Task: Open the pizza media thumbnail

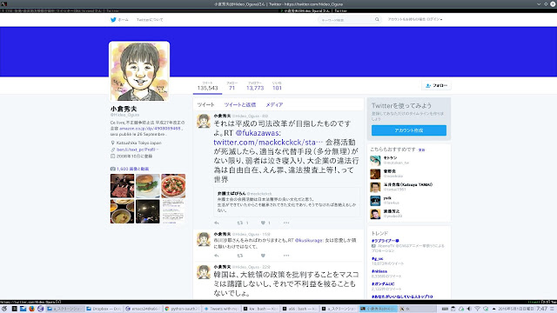Action: click(x=173, y=185)
